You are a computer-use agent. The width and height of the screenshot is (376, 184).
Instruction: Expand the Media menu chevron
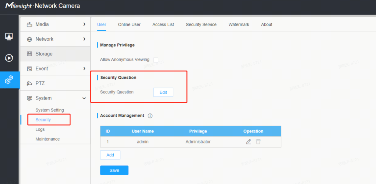[x=84, y=24]
